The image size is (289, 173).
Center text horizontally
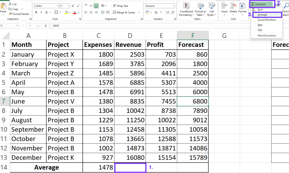[x=91, y=12]
